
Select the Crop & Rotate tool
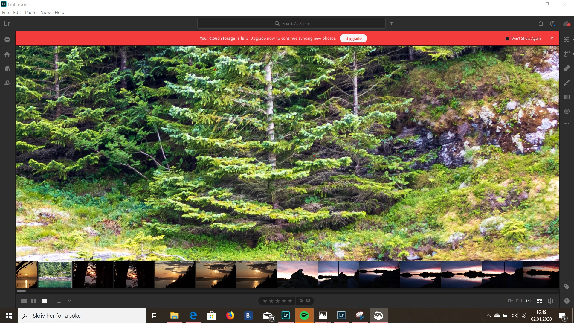point(567,54)
